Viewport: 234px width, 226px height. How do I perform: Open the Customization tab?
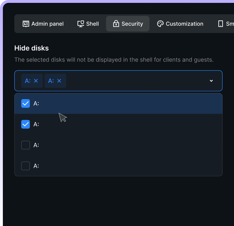click(184, 24)
